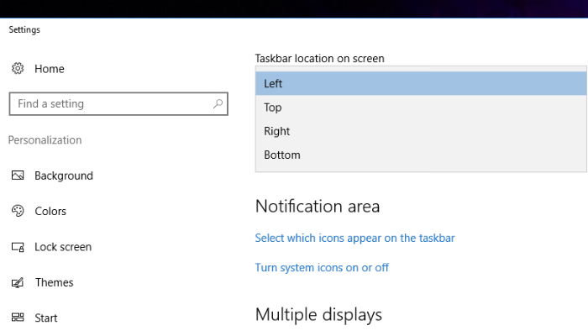Click the Start tiles icon

(x=18, y=318)
